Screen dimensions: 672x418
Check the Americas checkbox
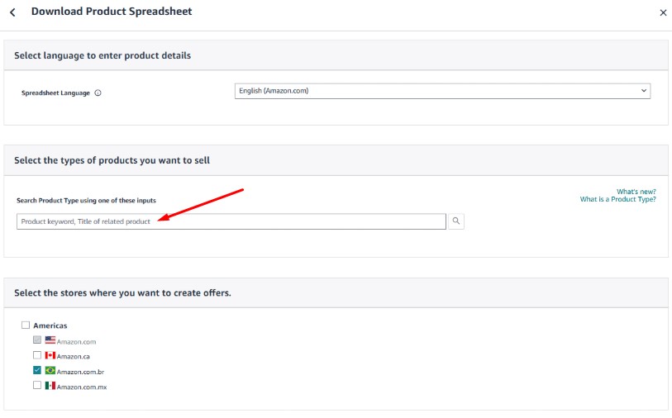coord(26,325)
